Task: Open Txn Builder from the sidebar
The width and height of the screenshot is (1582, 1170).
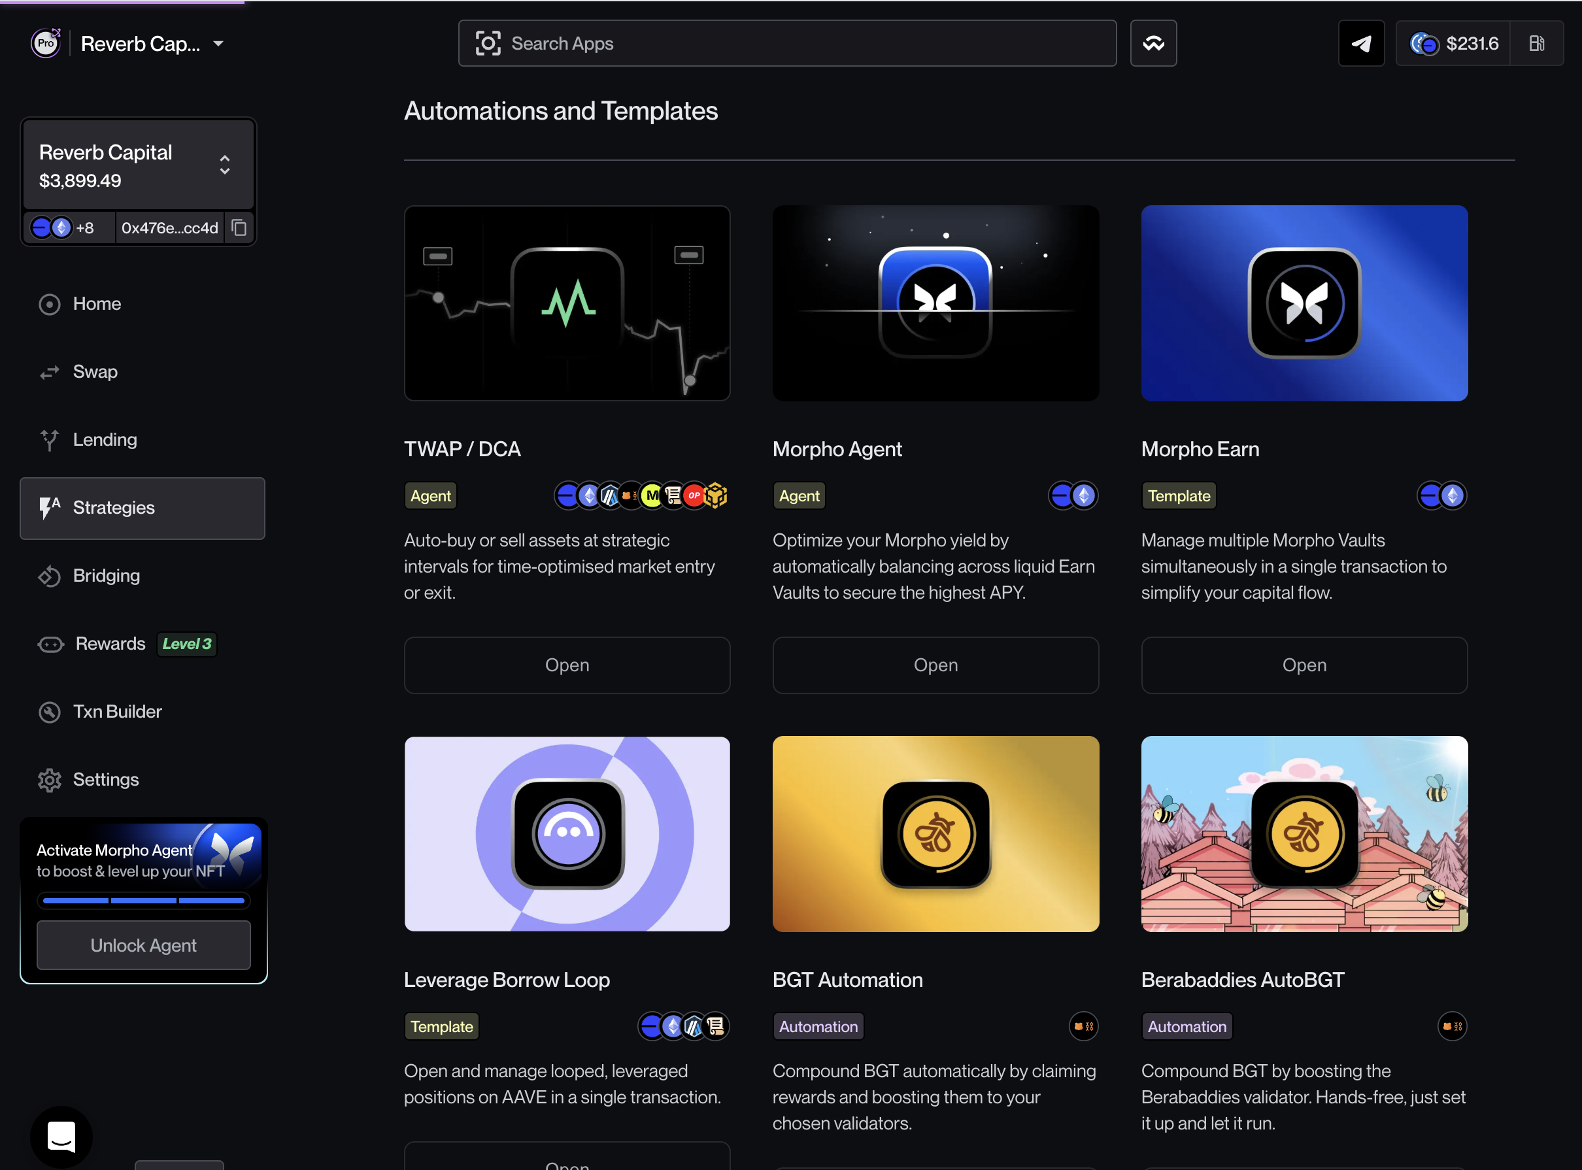Action: click(x=117, y=712)
